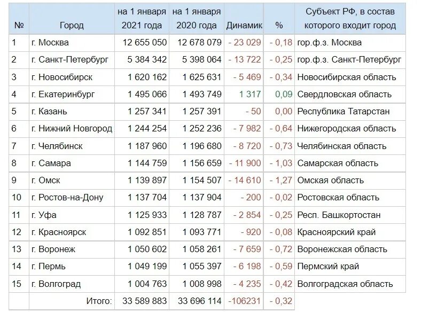Select the Красноярский край cell
Image resolution: width=445 pixels, height=312 pixels.
pos(350,232)
